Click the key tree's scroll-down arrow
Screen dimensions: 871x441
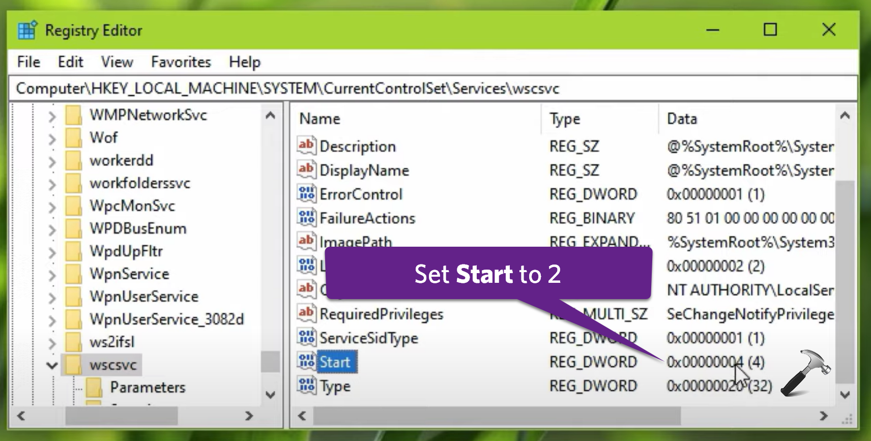pyautogui.click(x=271, y=395)
